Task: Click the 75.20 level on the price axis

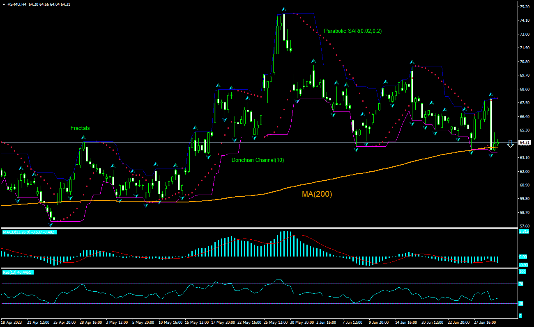Action: click(x=525, y=7)
